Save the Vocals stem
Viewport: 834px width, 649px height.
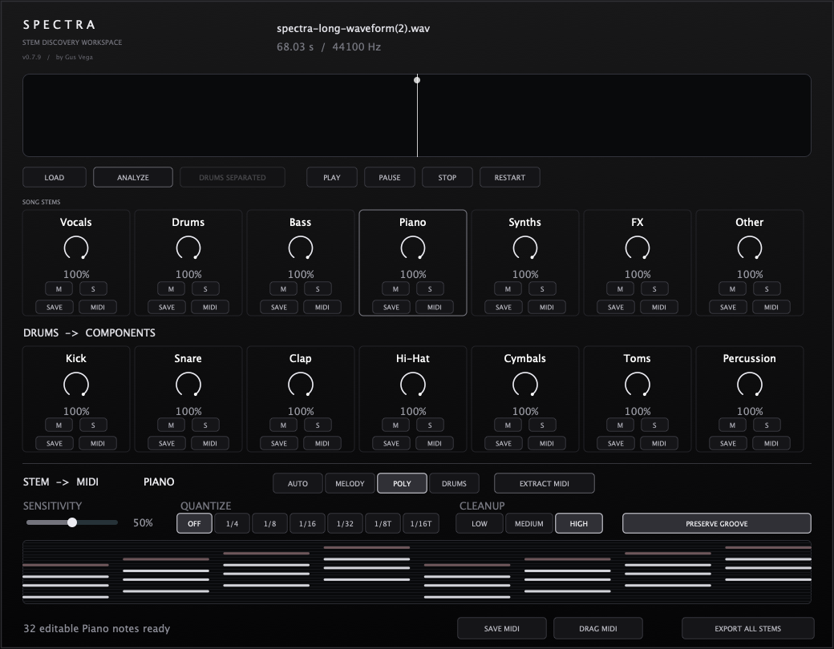click(x=55, y=307)
